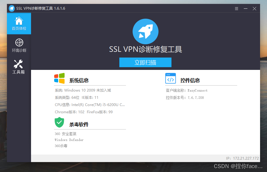Screen dimensions: 267x172
Task: Minimize the SSL VPN tool window
Action: pyautogui.click(x=246, y=8)
